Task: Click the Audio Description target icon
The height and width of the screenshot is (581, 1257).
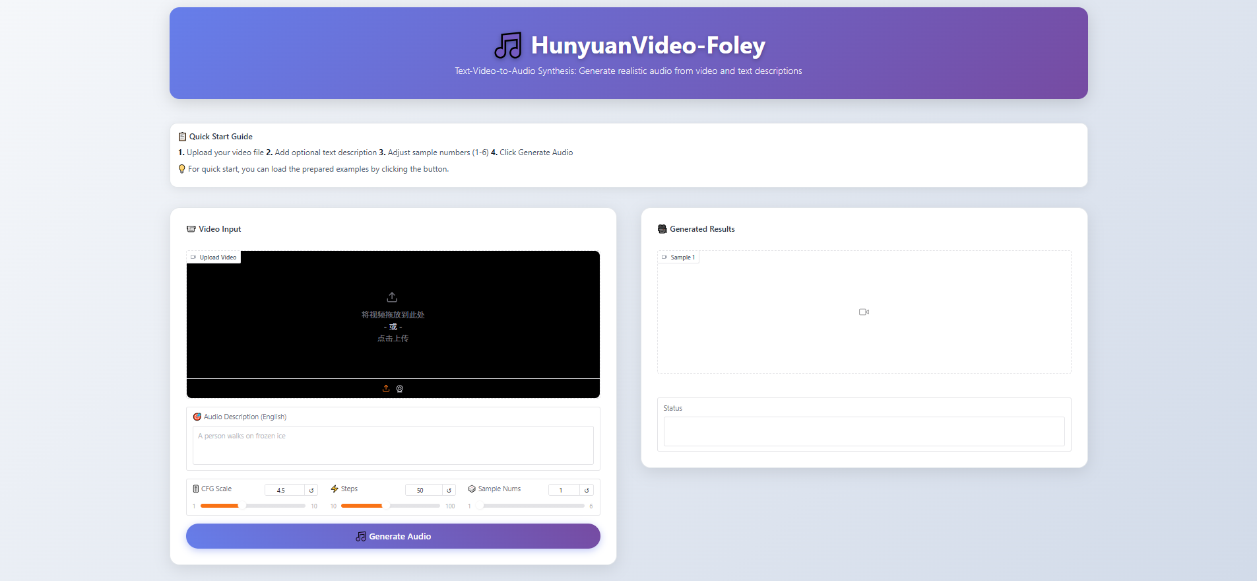Action: [x=197, y=417]
